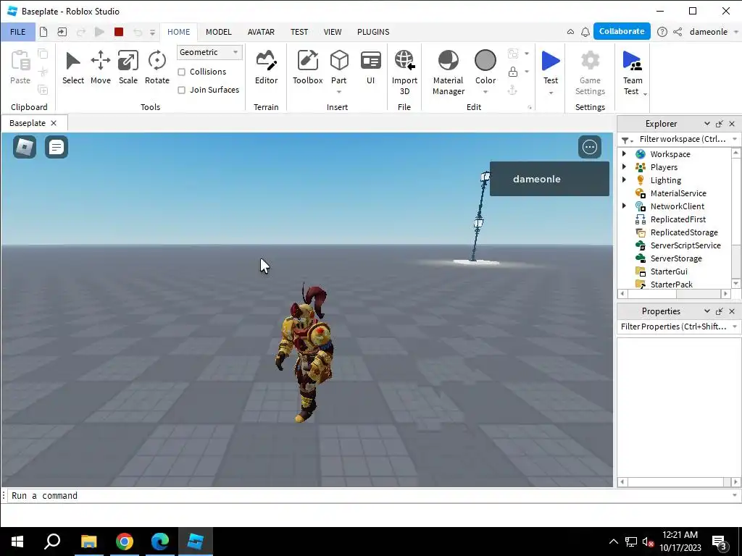
Task: Select ServerScriptService in Explorer
Action: [x=685, y=245]
